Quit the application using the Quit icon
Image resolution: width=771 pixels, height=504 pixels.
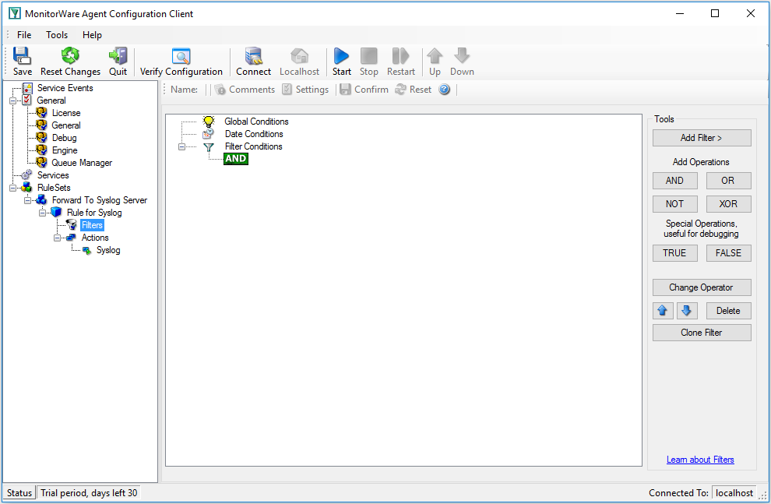[118, 62]
